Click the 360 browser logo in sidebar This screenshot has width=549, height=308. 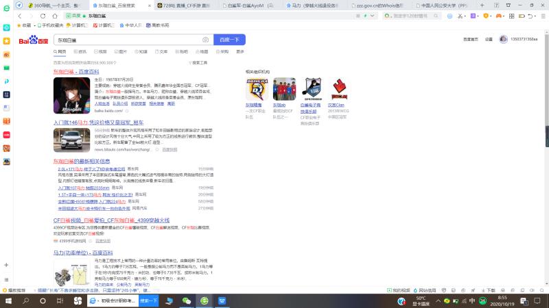tap(6, 8)
